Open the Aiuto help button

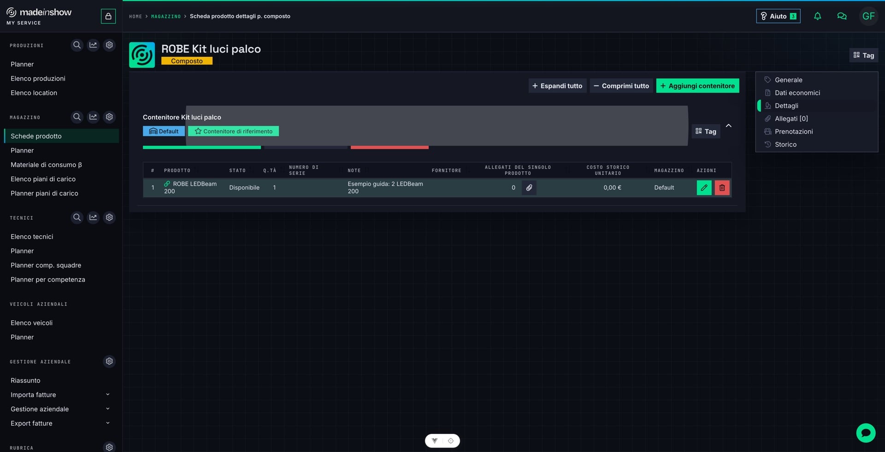click(x=778, y=16)
